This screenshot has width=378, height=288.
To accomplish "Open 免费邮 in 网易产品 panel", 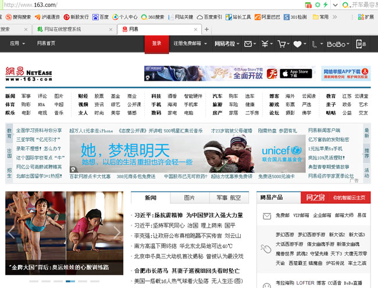I will (283, 215).
